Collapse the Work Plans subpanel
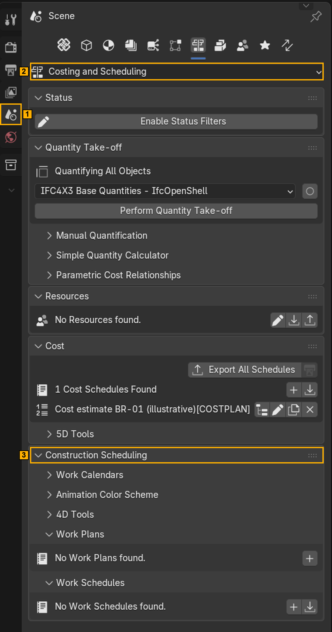The height and width of the screenshot is (632, 332). pos(75,534)
